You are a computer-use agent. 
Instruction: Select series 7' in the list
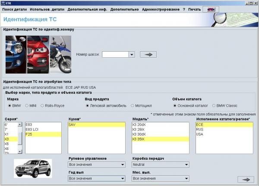pyautogui.click(x=11, y=130)
